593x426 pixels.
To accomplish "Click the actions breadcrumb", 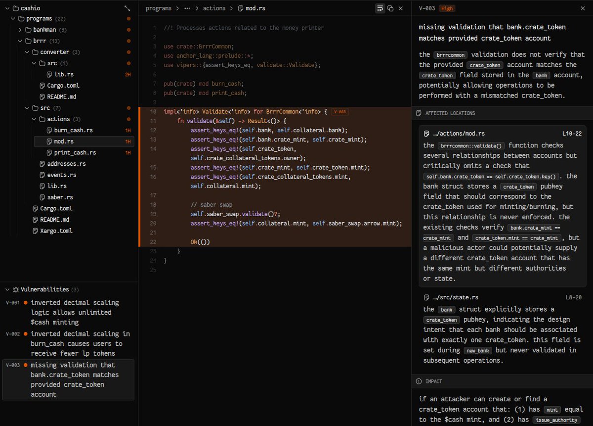I will coord(214,8).
